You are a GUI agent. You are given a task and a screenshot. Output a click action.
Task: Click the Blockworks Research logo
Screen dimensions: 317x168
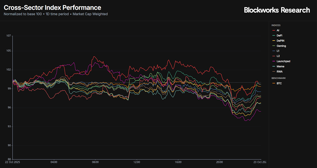[x=277, y=10]
